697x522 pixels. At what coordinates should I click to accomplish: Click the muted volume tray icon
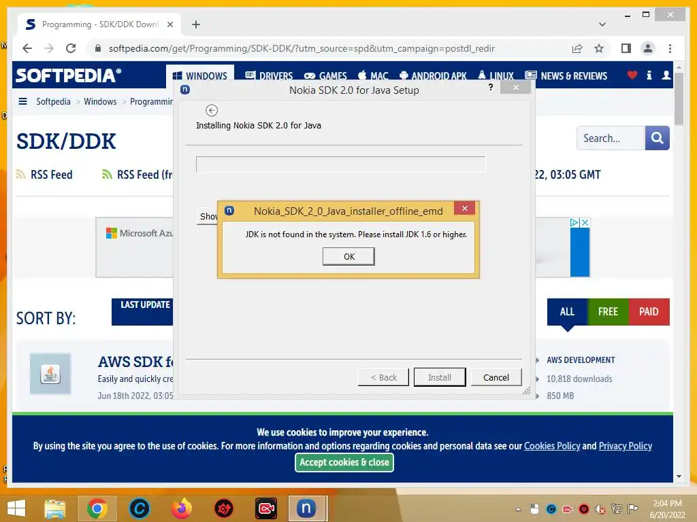(x=600, y=509)
